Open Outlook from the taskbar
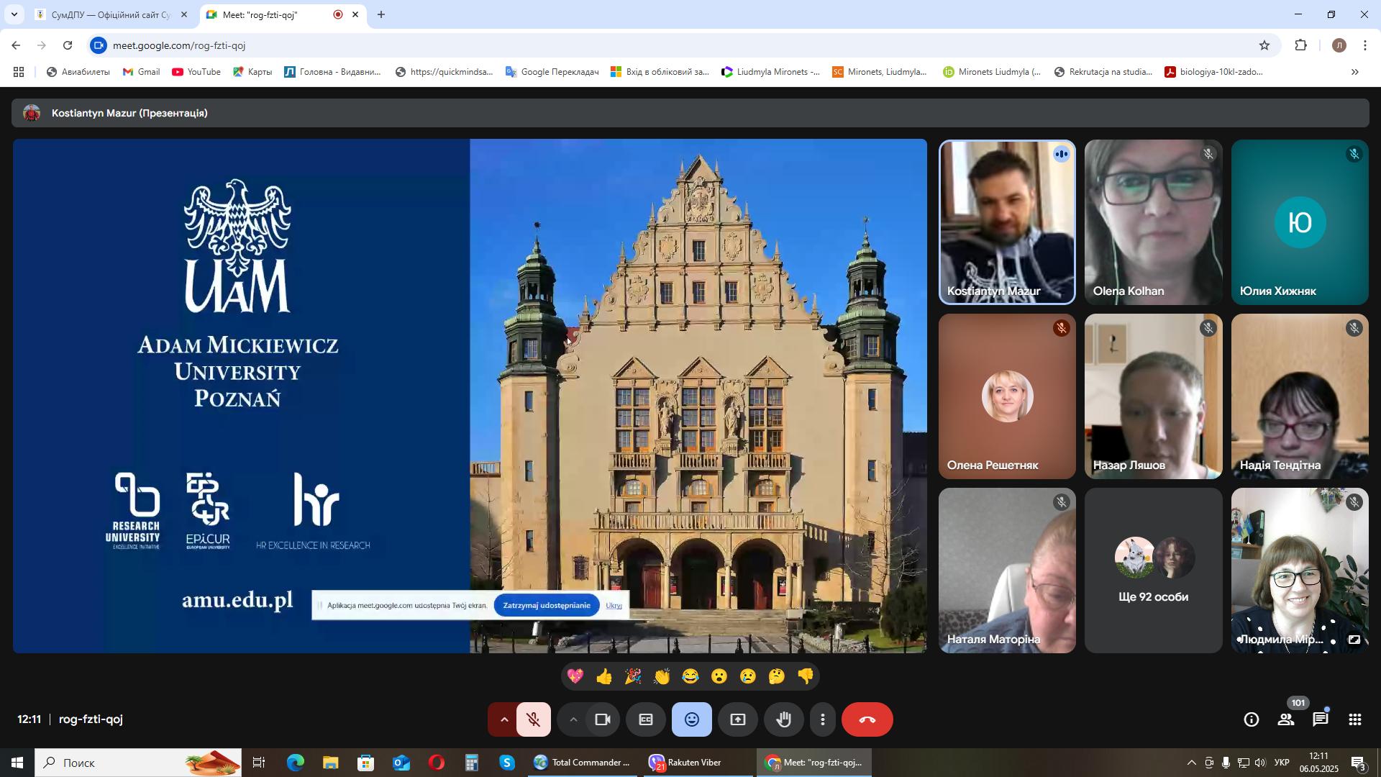The height and width of the screenshot is (777, 1381). [401, 763]
